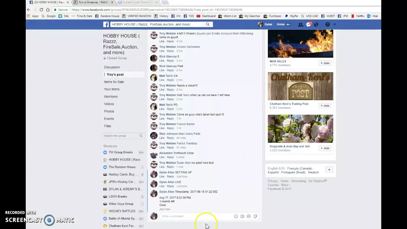Add a language with plus button
This screenshot has height=229, width=407.
(329, 170)
